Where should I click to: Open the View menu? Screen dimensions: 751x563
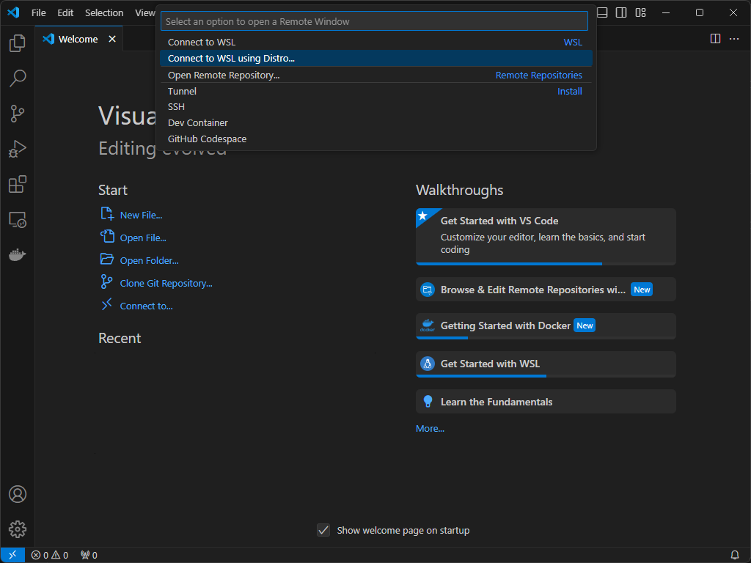(x=144, y=13)
